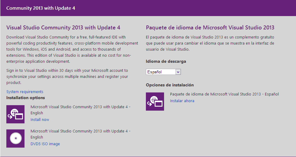This screenshot has height=157, width=296.
Task: Click the Opciones de instalación label
Action: coord(170,85)
